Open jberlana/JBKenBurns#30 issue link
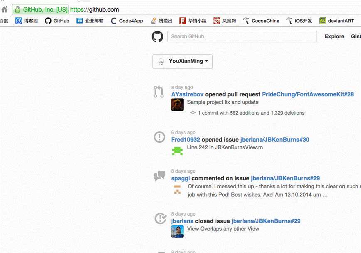The image size is (361, 253). [275, 140]
